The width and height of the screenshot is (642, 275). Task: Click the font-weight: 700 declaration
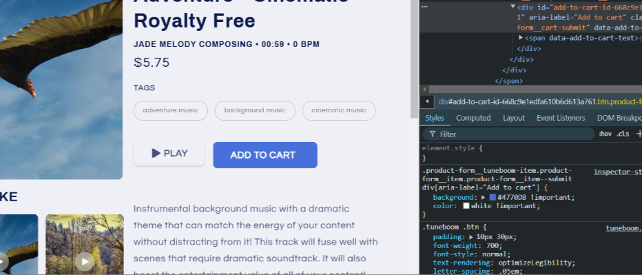(x=468, y=245)
